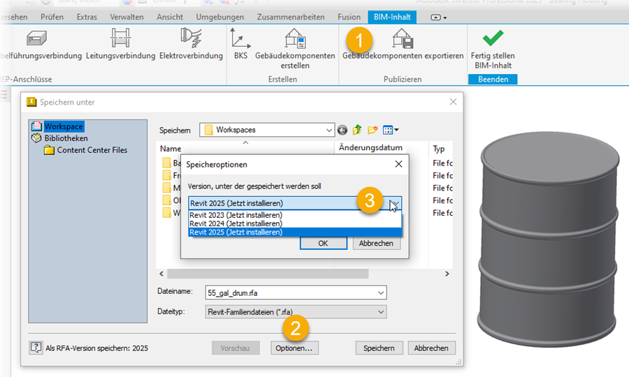Screen dimensions: 629x377
Task: Open the Extras ribbon tab
Action: pyautogui.click(x=87, y=17)
